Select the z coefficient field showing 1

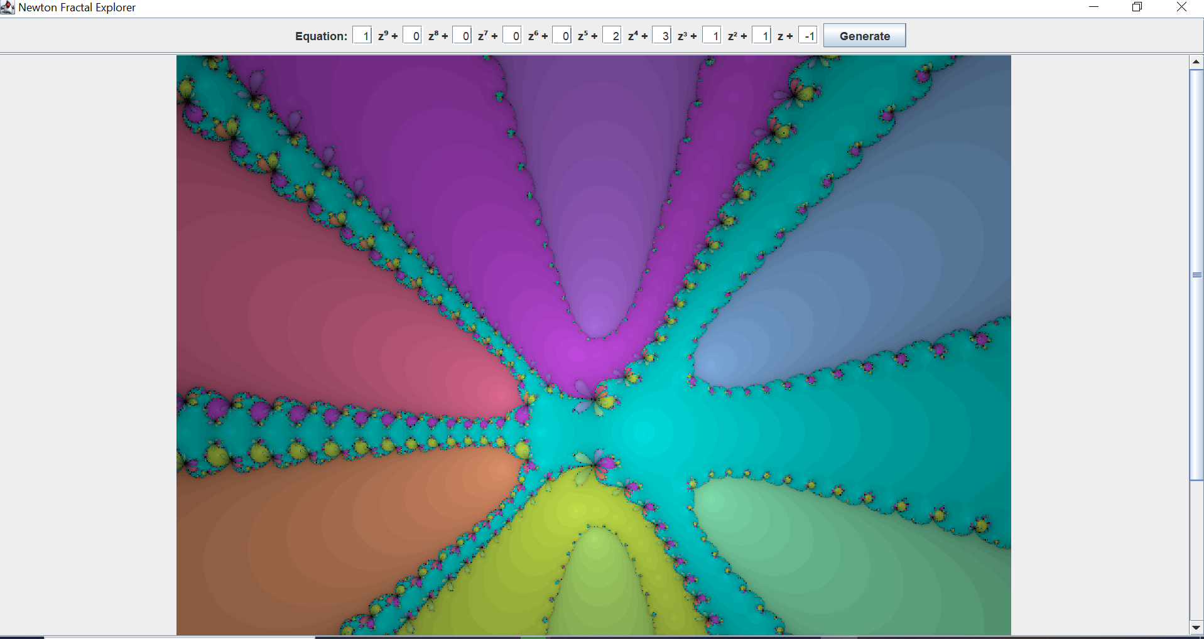pyautogui.click(x=762, y=35)
